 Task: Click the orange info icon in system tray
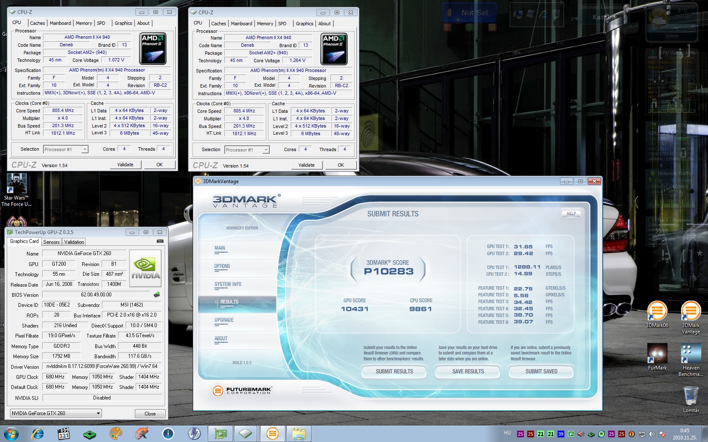[x=632, y=434]
